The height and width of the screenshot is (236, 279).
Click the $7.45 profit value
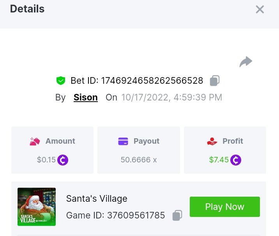click(219, 160)
